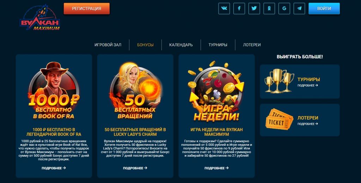Click the Telegram paper plane icon
The height and width of the screenshot is (183, 361).
[x=299, y=8]
